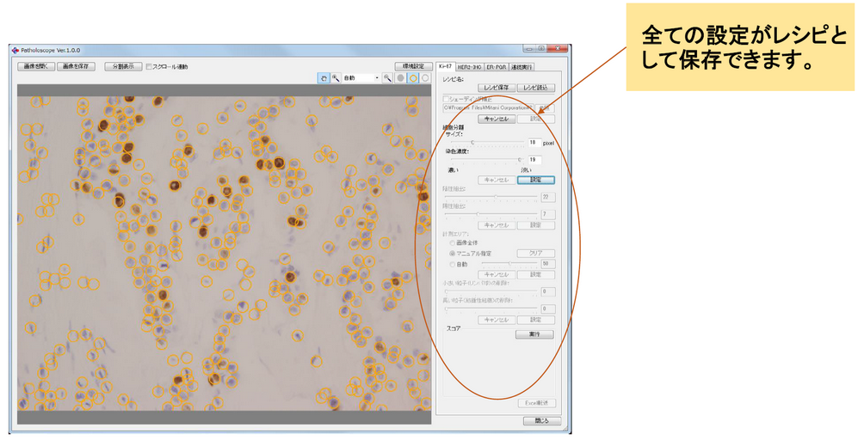
Task: Click the value field showing 22
Action: [547, 197]
